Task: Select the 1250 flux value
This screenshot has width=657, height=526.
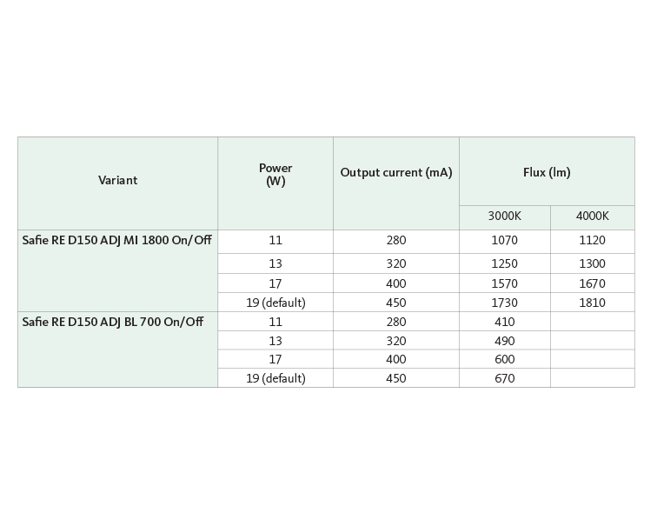Action: click(x=504, y=263)
